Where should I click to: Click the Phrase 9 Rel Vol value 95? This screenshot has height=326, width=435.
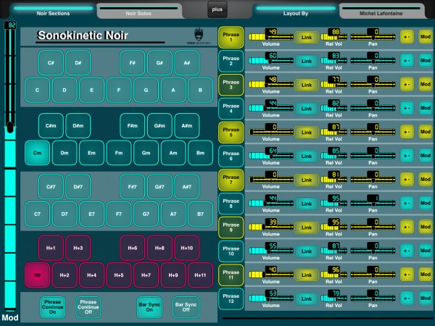(334, 222)
